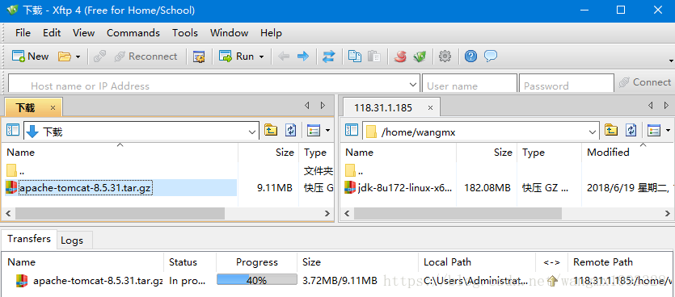Viewport: 675px width, 297px height.
Task: Refresh the local pane
Action: (291, 131)
